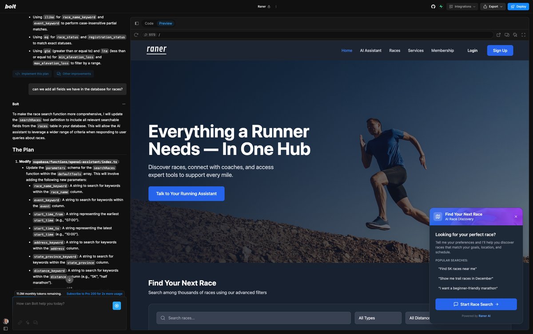Open Bolt message options menu
The width and height of the screenshot is (533, 334).
[x=124, y=104]
